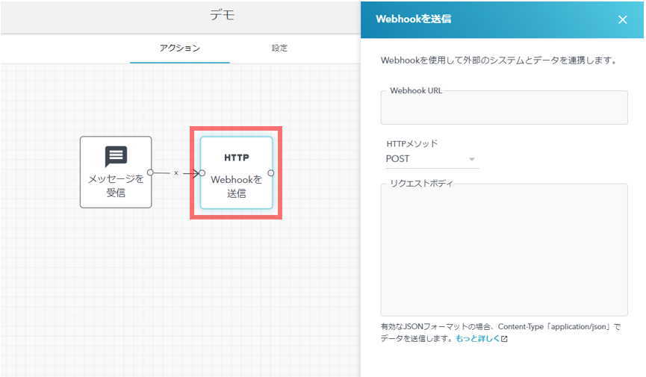The image size is (646, 377).
Task: Select the POST value in HTTPメソッド
Action: (x=398, y=159)
